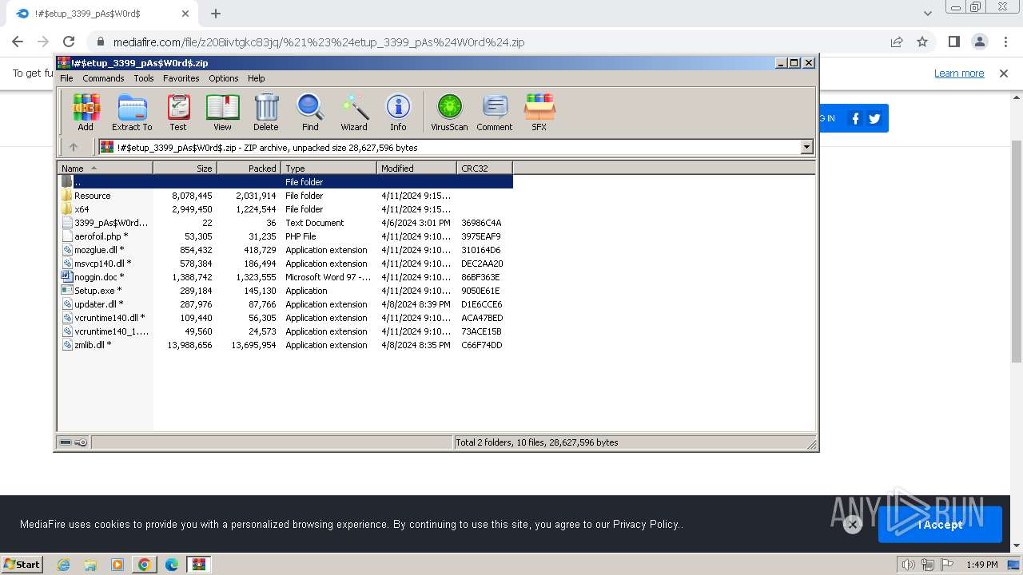Sort by the Name column header
Image resolution: width=1023 pixels, height=575 pixels.
tap(105, 168)
